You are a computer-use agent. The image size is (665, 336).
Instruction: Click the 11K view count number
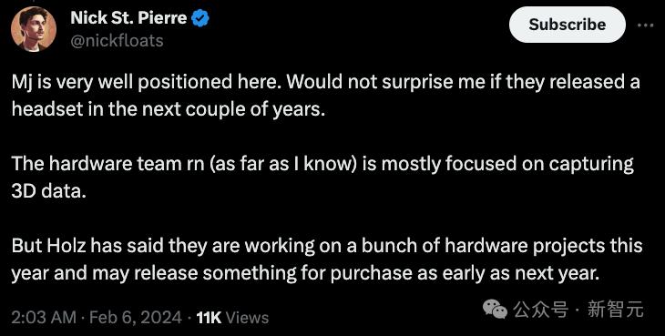pyautogui.click(x=210, y=318)
